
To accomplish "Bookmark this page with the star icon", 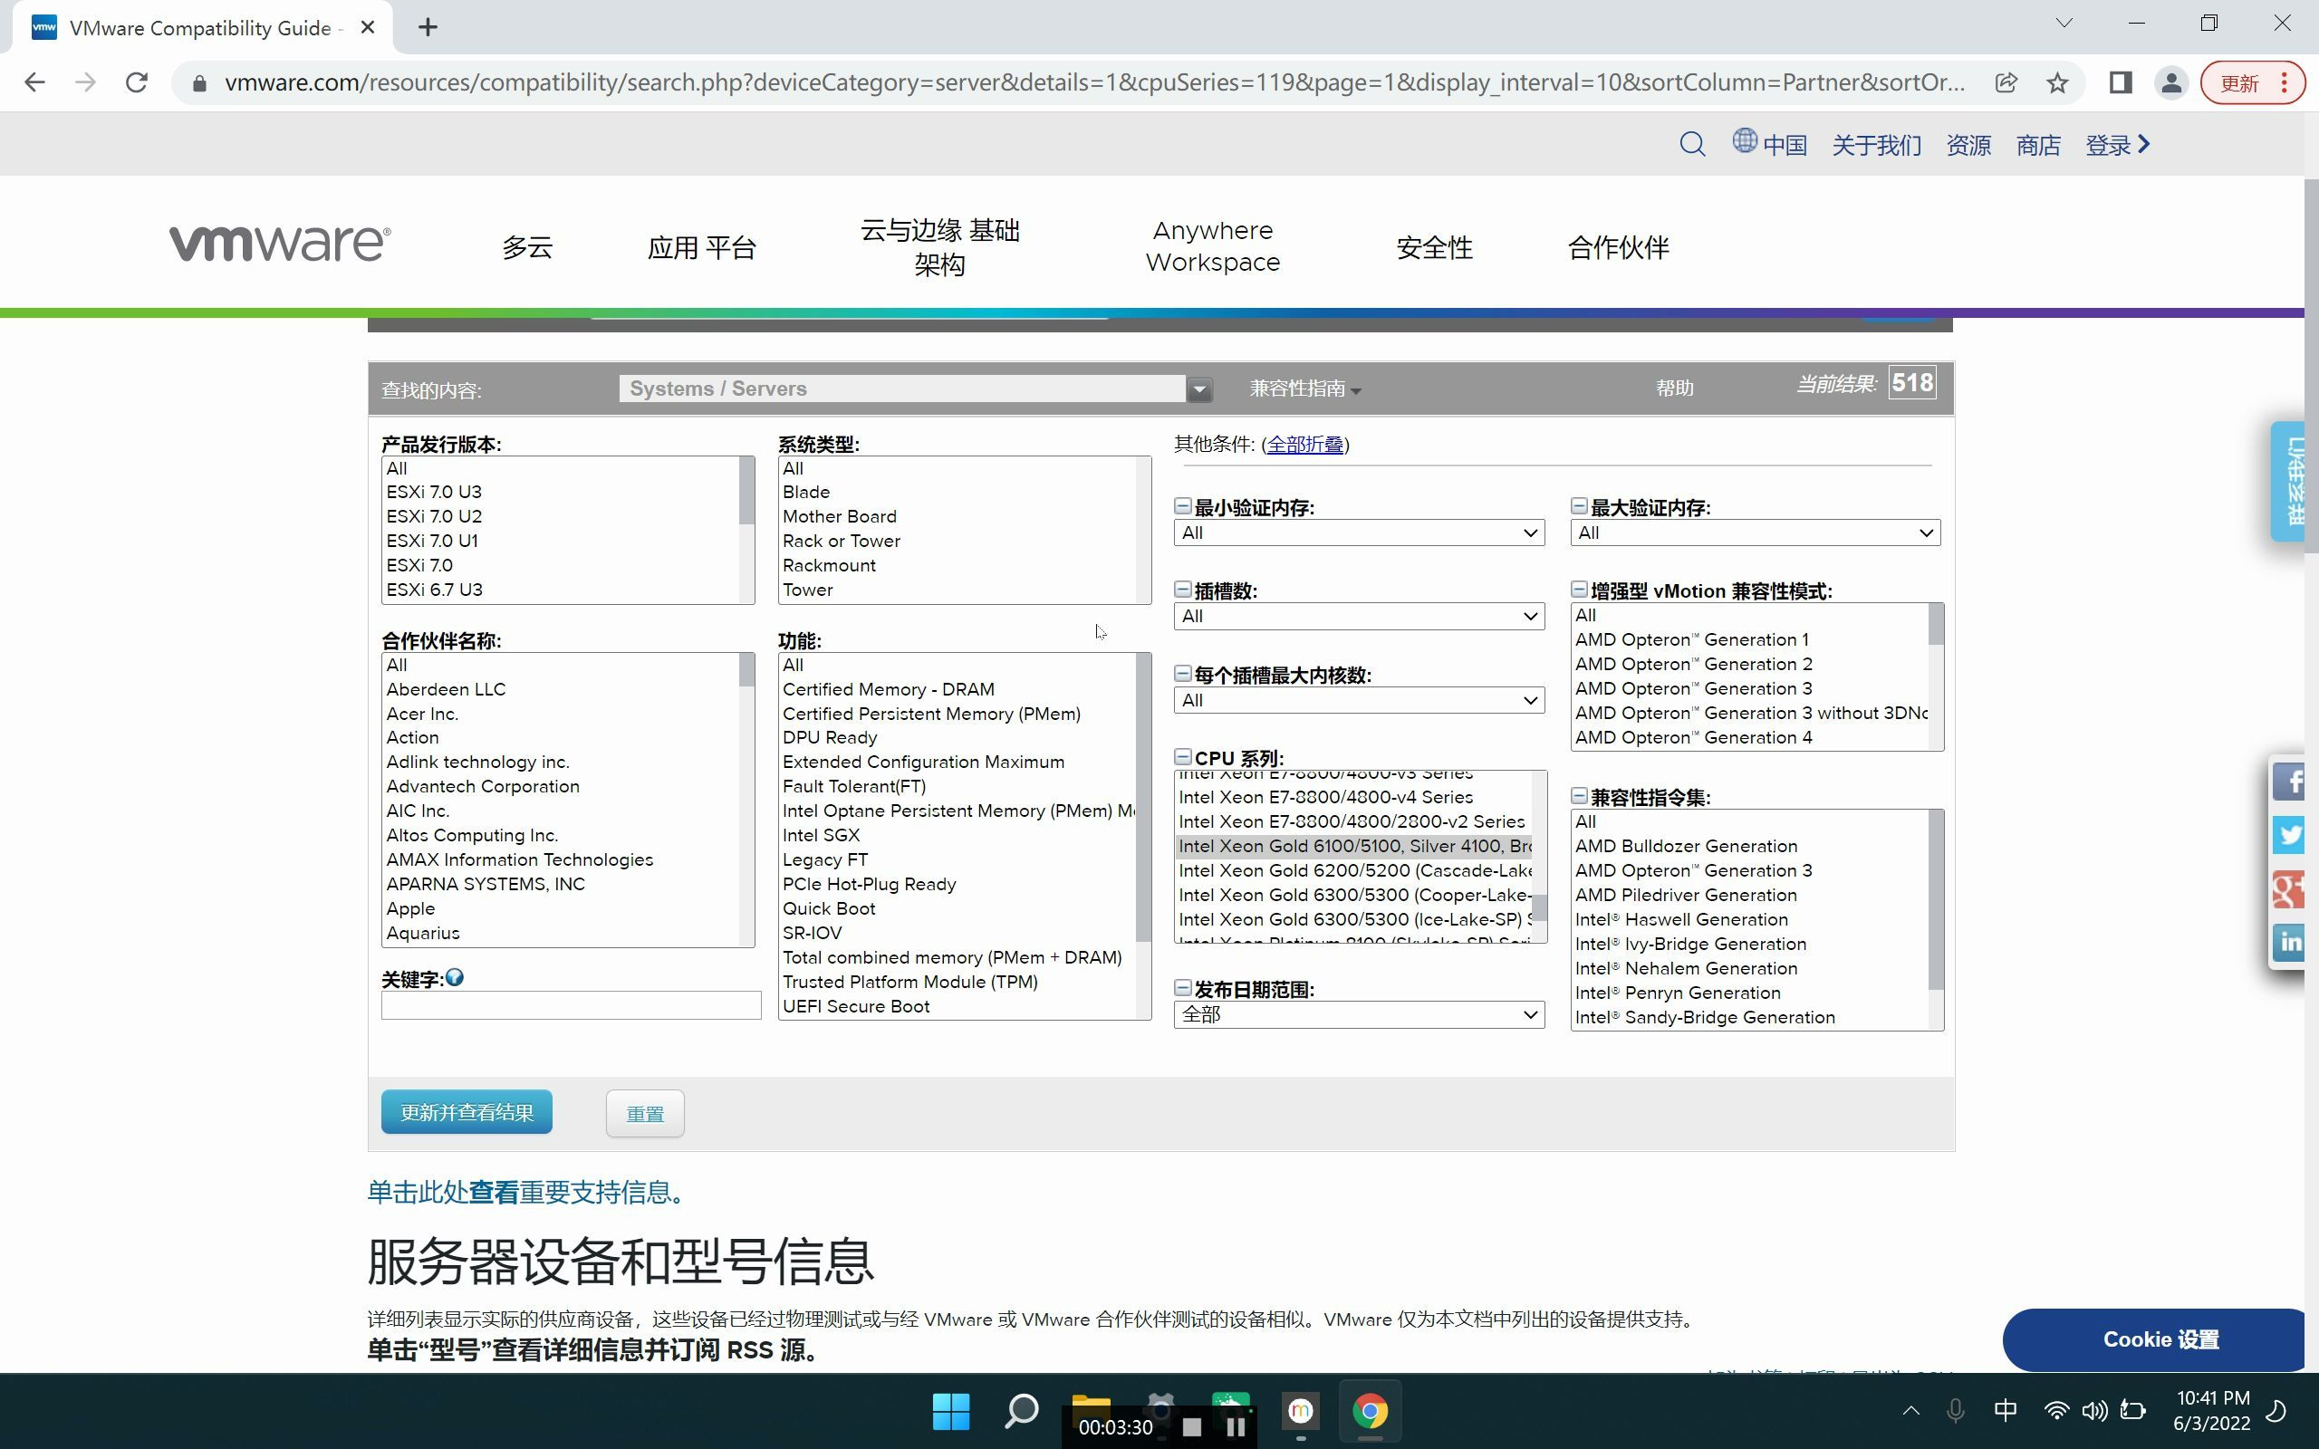I will (x=2056, y=83).
